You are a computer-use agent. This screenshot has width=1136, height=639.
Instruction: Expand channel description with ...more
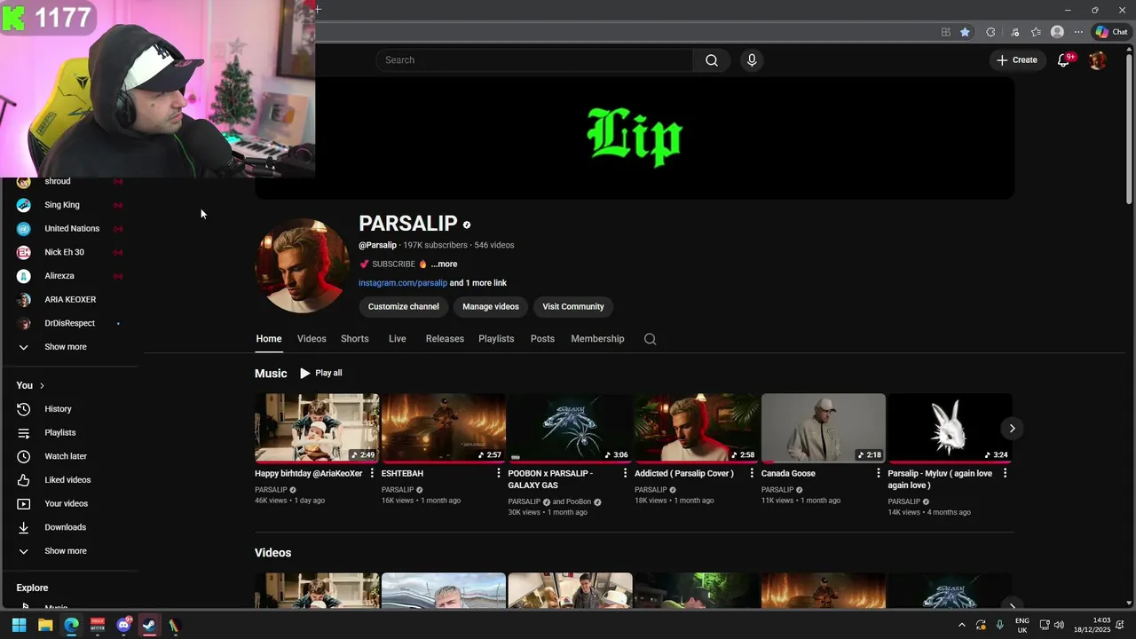pyautogui.click(x=444, y=264)
